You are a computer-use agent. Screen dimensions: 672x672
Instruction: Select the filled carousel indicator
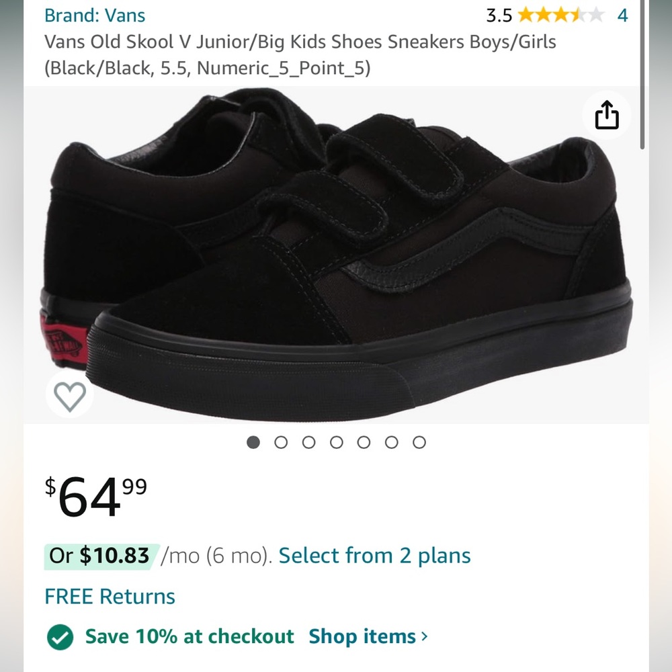pyautogui.click(x=253, y=442)
